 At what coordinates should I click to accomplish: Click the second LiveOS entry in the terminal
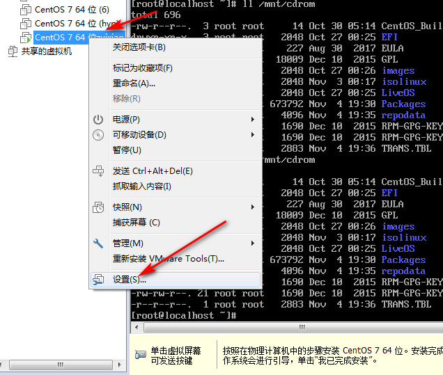click(398, 249)
